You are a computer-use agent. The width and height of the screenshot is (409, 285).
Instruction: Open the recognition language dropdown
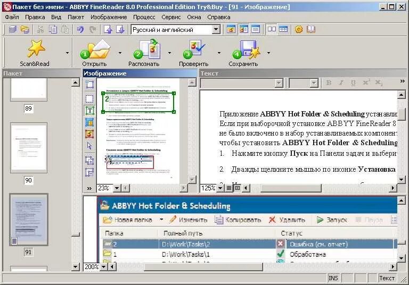[x=216, y=29]
